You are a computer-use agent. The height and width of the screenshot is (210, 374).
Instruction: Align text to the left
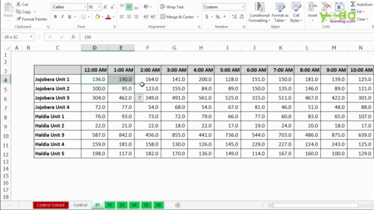point(122,17)
